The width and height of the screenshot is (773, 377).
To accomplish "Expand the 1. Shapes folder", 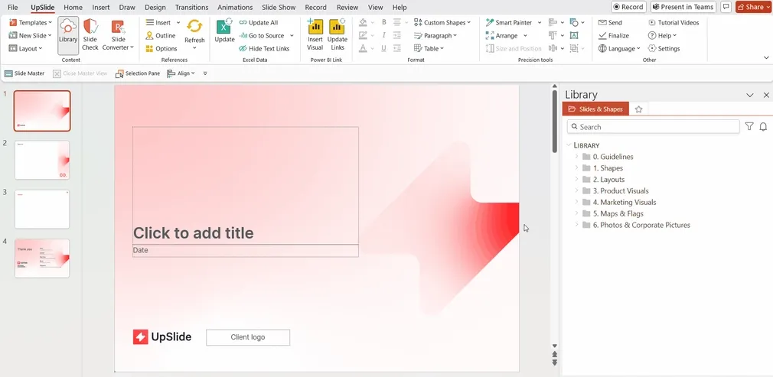I will (576, 168).
